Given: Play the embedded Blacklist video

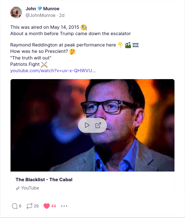Looking at the screenshot, I should [x=87, y=125].
